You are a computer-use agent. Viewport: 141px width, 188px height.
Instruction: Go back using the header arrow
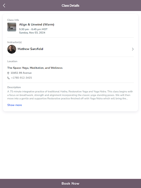(4, 6)
